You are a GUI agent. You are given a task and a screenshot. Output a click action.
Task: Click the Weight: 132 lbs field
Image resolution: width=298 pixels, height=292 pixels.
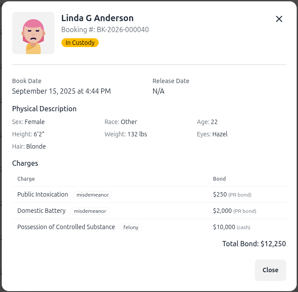126,134
